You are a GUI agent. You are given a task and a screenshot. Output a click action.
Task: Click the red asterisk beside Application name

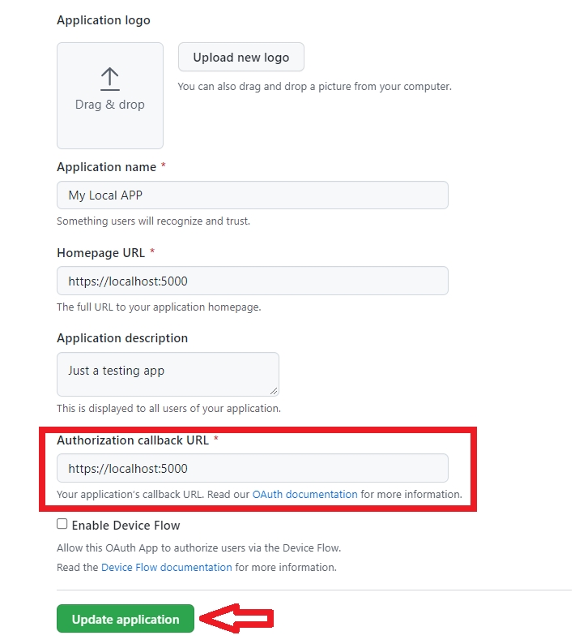coord(164,167)
